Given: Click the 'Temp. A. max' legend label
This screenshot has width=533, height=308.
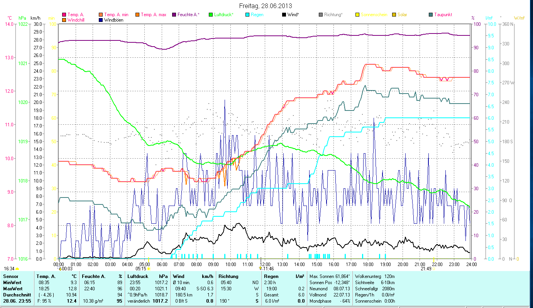Looking at the screenshot, I should (x=154, y=15).
